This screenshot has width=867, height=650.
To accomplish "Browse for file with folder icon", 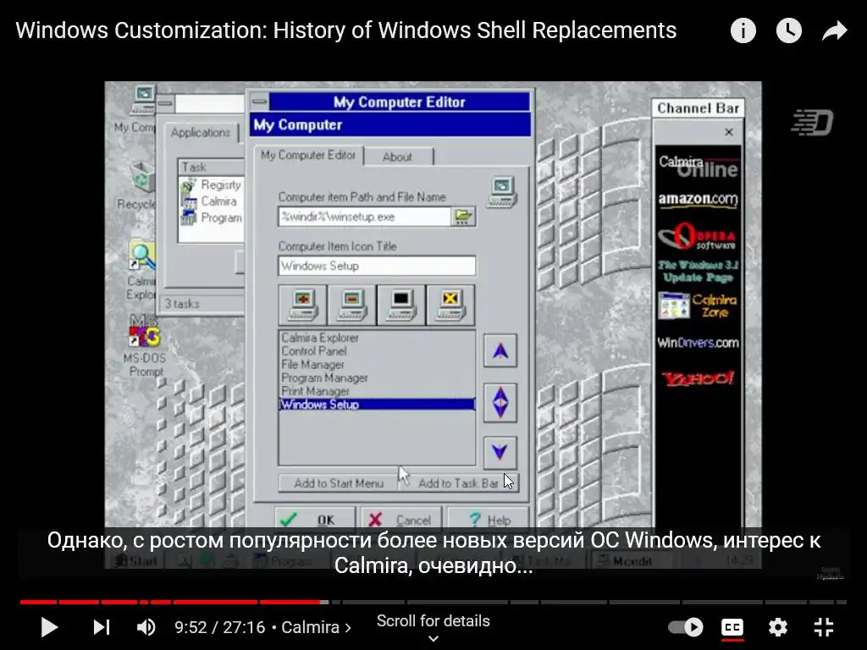I will pos(463,217).
